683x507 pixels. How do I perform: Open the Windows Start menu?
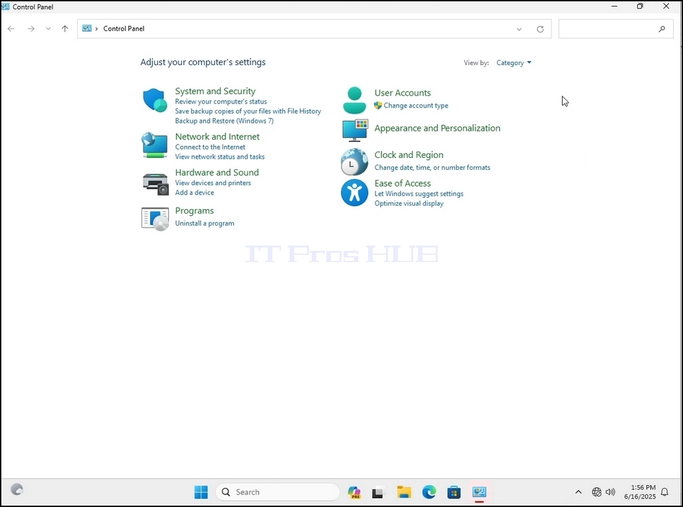(201, 492)
